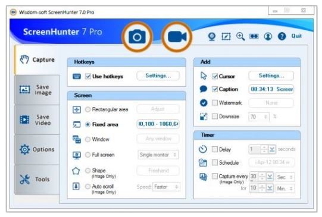
Task: Click the Watermark None field
Action: [271, 102]
